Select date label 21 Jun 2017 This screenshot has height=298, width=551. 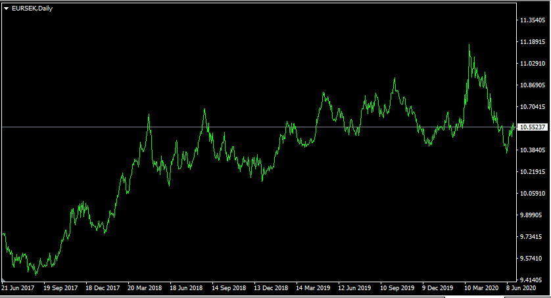[x=18, y=288]
